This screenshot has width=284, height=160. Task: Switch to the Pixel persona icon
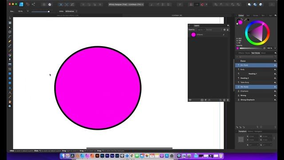28,4
